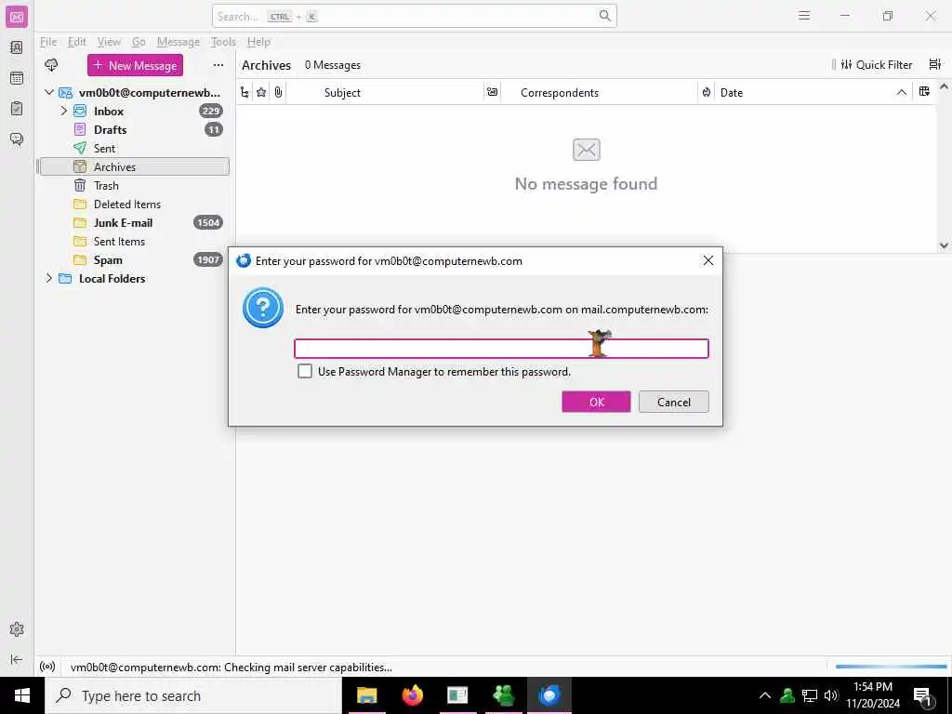Open File Explorer from taskbar
Screen dimensions: 952x714
coord(366,695)
